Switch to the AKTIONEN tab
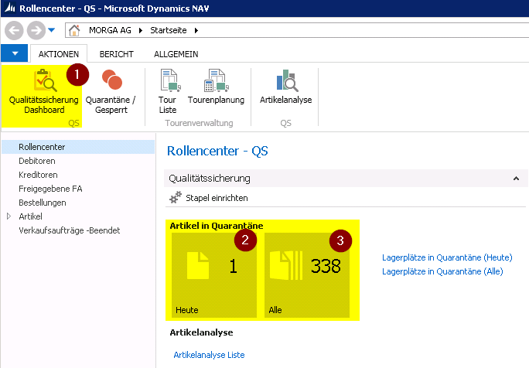Viewport: 529px width, 368px height. coord(59,54)
